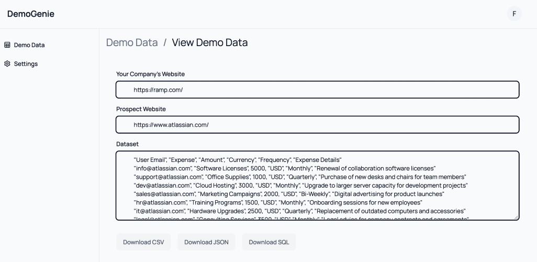Click the Demo Data table icon in sidebar

click(x=7, y=45)
